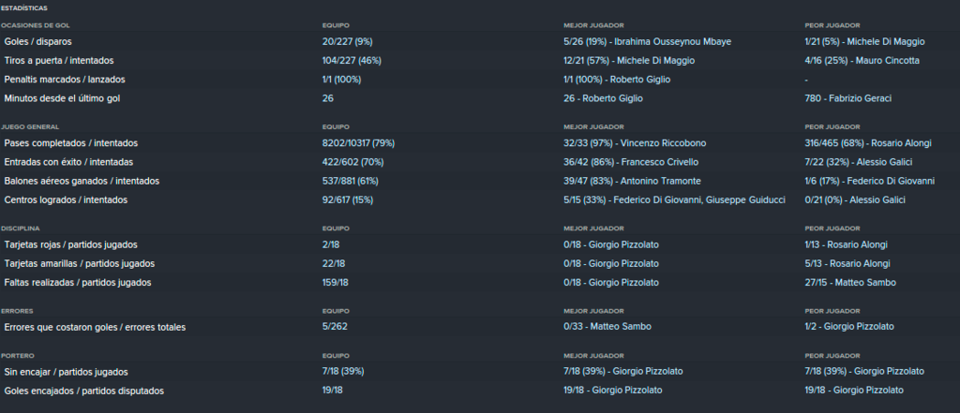The image size is (960, 413).
Task: Select the Goles / disparos row
Action: coord(480,41)
